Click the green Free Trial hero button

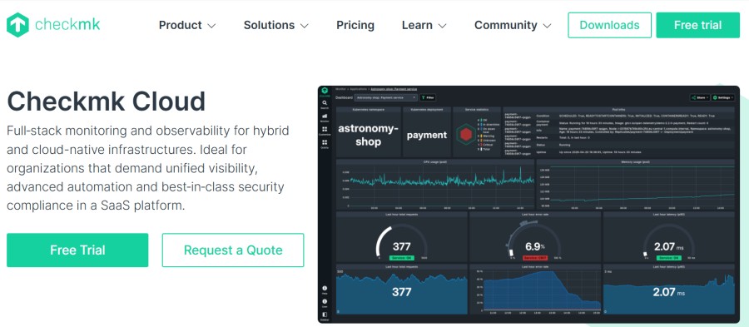click(77, 250)
